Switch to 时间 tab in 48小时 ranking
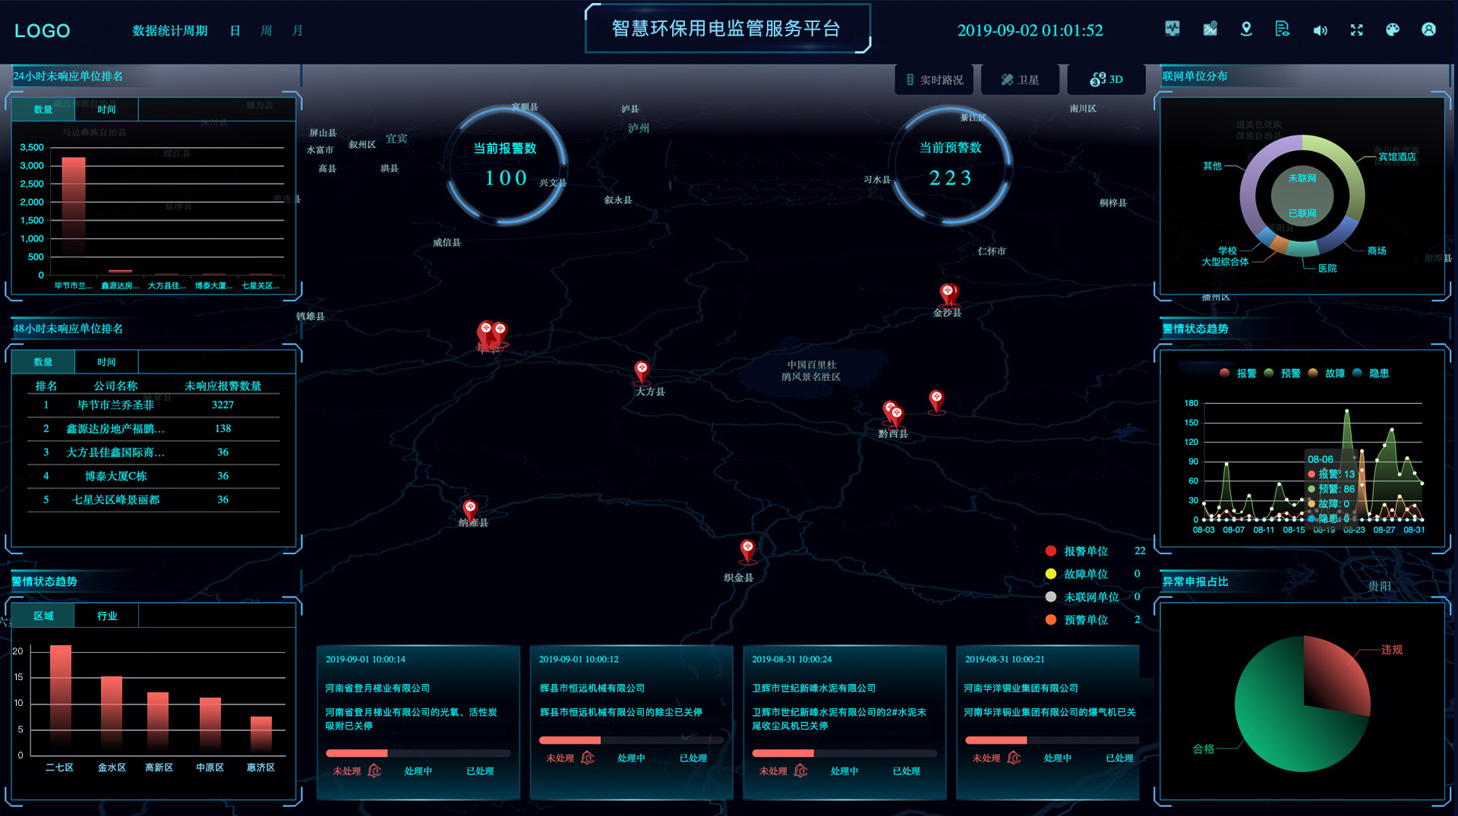This screenshot has height=816, width=1458. [106, 362]
